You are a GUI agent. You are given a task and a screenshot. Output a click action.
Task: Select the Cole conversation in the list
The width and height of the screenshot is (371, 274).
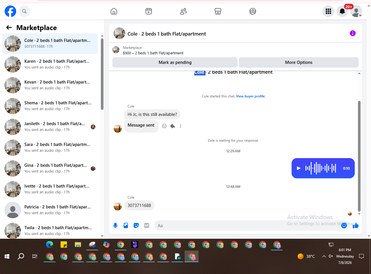pyautogui.click(x=50, y=44)
